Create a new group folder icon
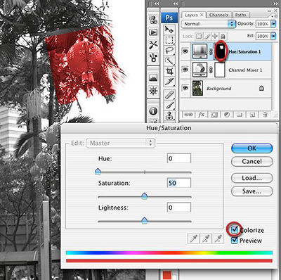The width and height of the screenshot is (281, 280). coord(240,115)
